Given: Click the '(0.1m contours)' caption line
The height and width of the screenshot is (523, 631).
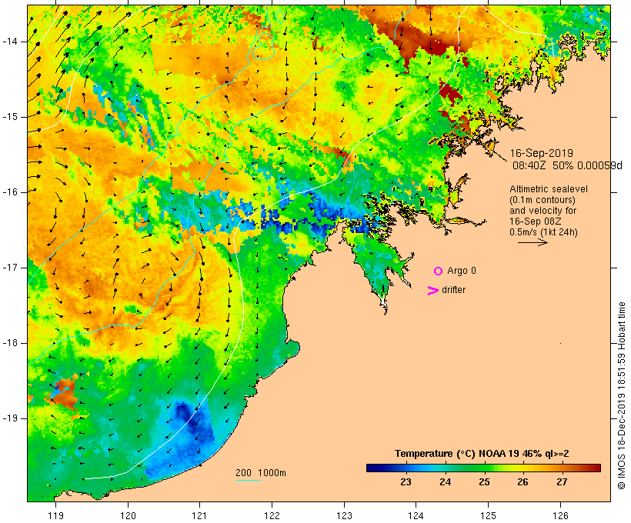Looking at the screenshot, I should [543, 200].
